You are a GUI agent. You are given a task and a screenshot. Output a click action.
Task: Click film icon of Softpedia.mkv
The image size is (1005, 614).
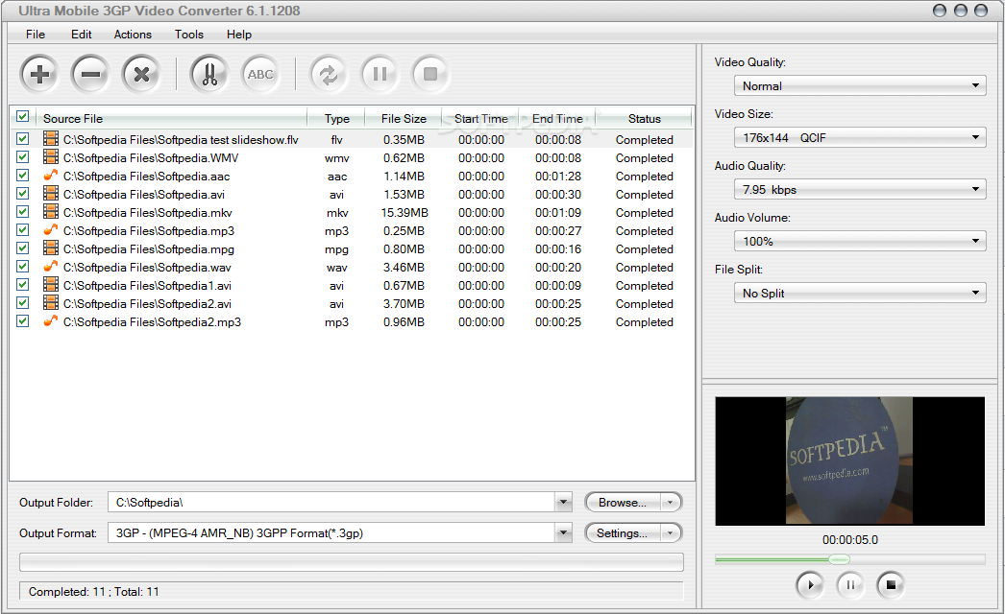51,211
